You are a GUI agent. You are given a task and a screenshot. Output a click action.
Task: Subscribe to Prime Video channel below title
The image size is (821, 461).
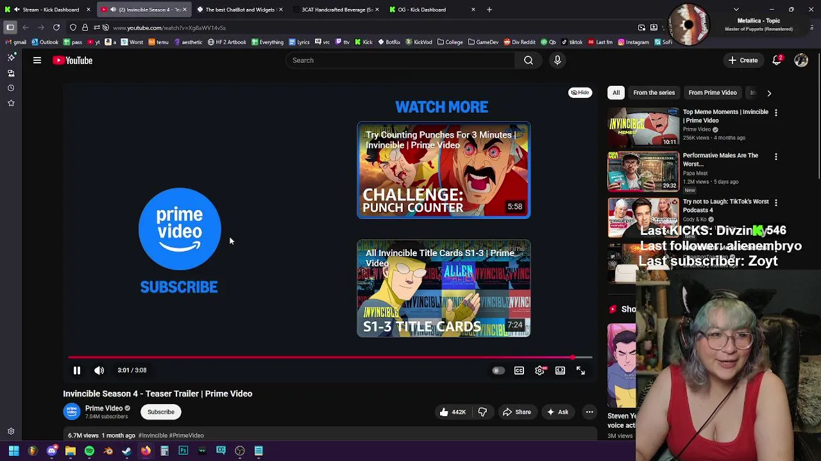click(x=161, y=412)
